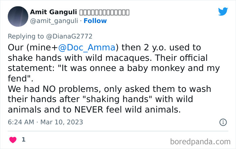
Task: Click the "Replying to" label
Action: point(25,36)
